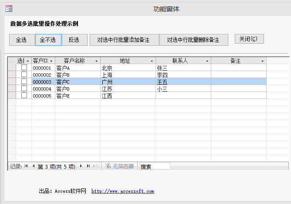Open the www.accessoft.com hyperlink
The height and width of the screenshot is (204, 291).
[123, 191]
